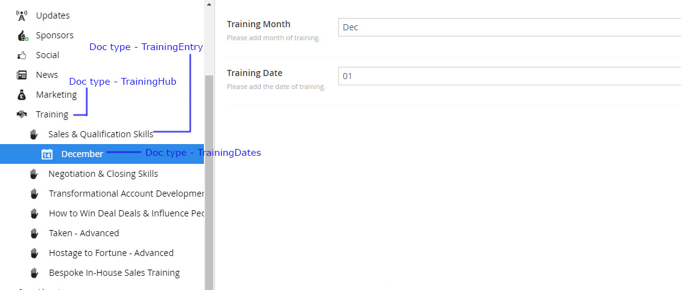Click the content tree vertical scrollbar
Viewport: 681px width, 290px height.
(209, 179)
